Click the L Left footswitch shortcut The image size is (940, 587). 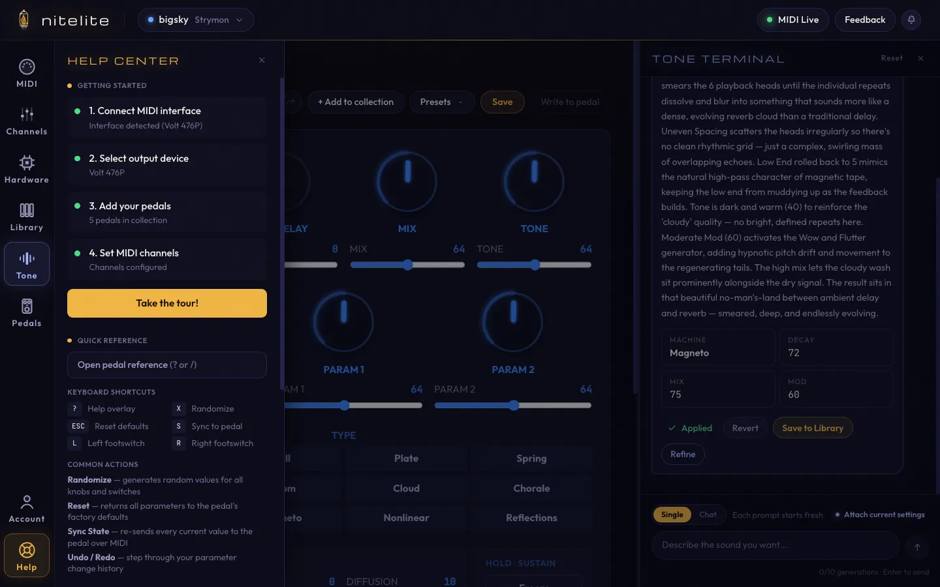click(x=74, y=444)
